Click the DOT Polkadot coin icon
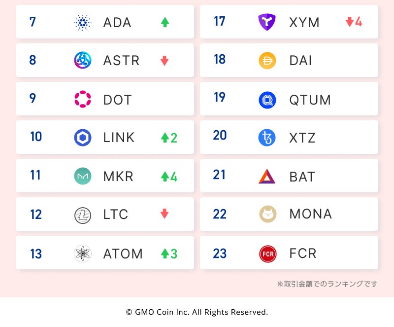The image size is (394, 327). [83, 99]
